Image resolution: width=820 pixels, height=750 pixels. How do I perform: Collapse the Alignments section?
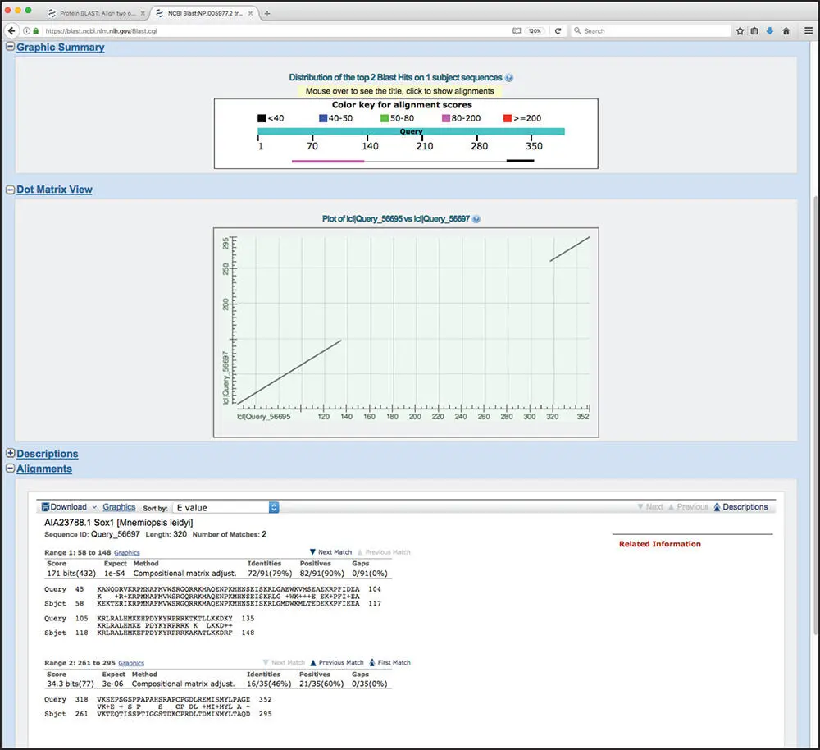[10, 469]
